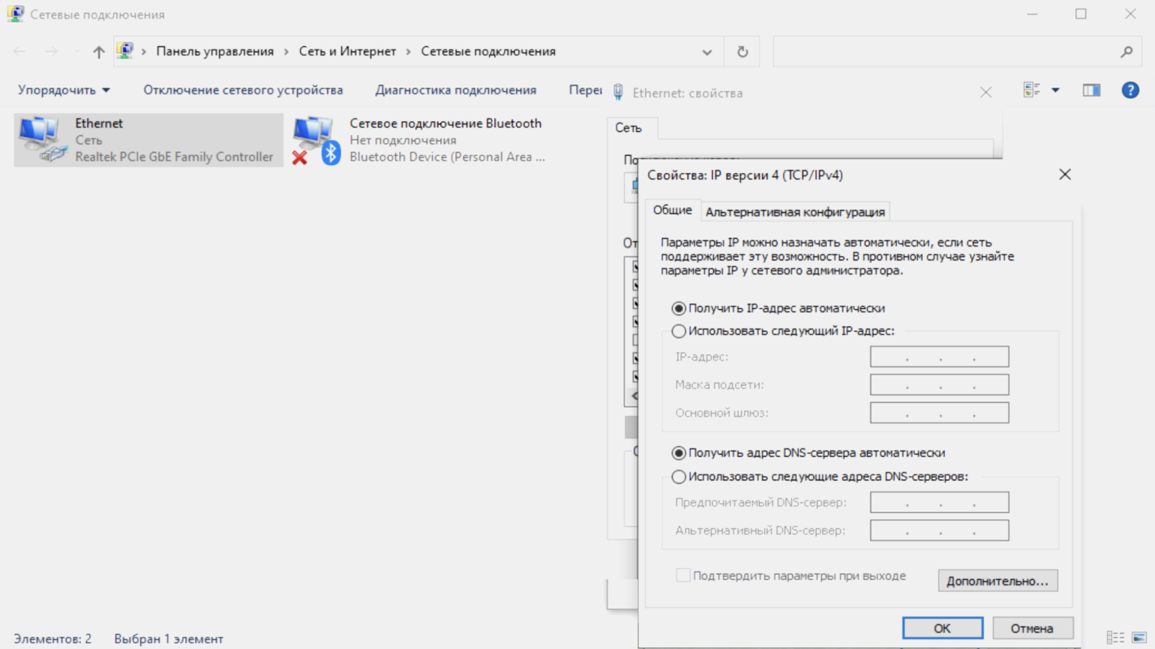Select 'Использовать следующие адреса DNS-серверов' option

coord(679,477)
